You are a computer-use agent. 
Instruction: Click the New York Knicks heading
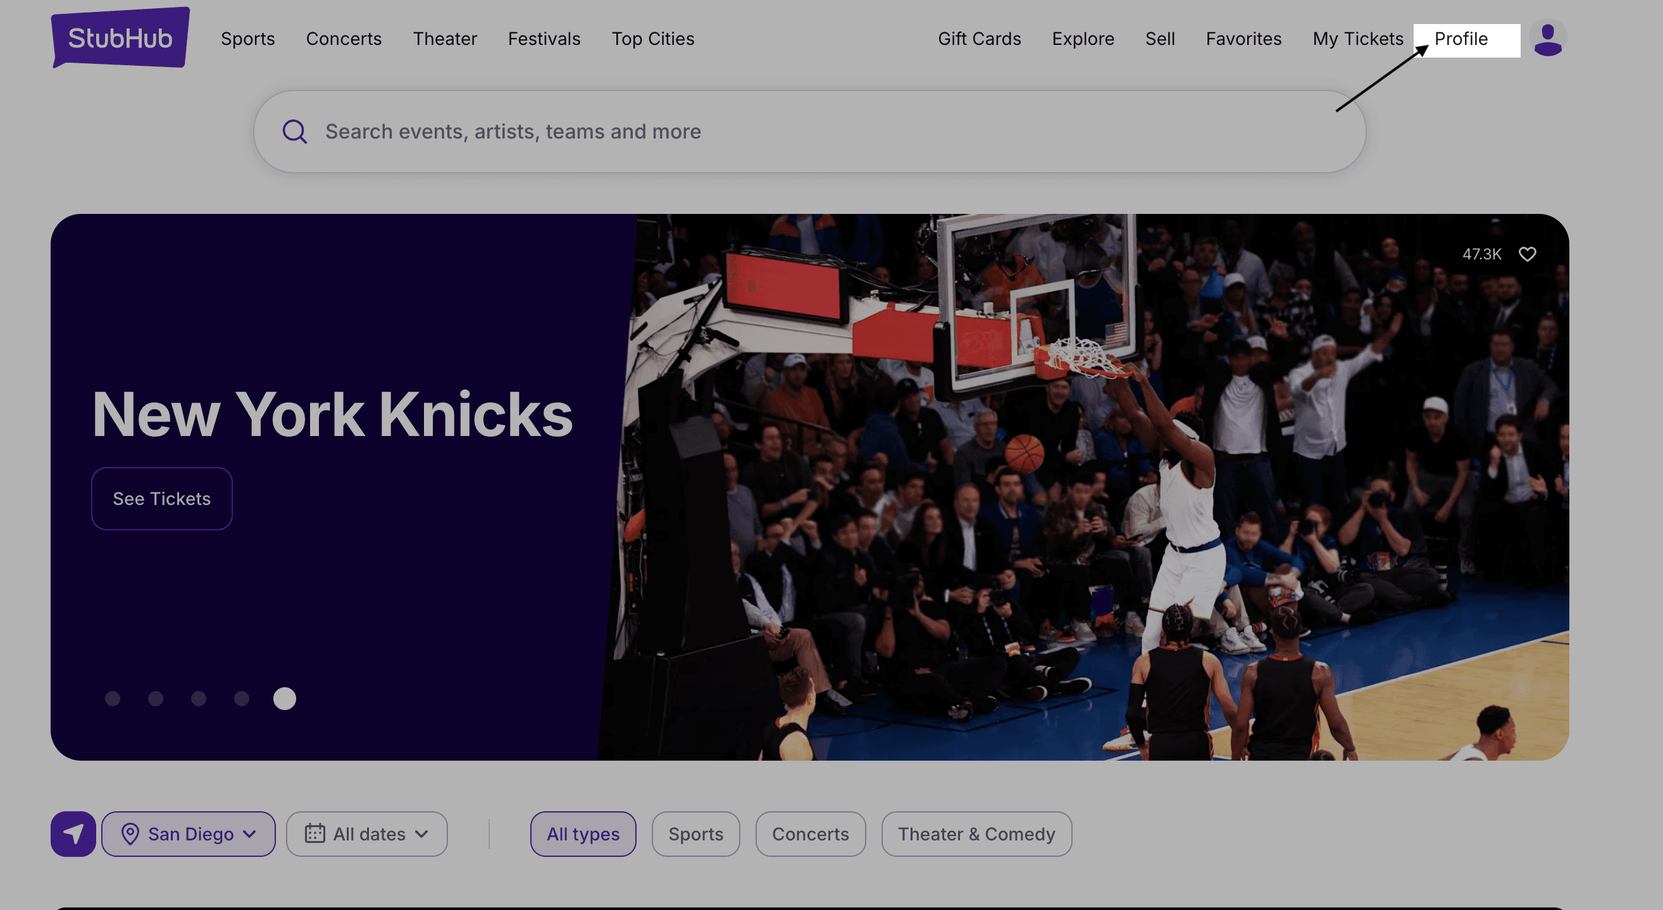click(x=332, y=414)
